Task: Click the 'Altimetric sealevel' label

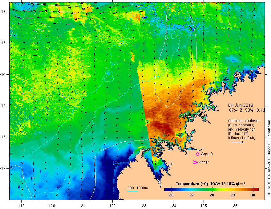Action: coord(244,121)
